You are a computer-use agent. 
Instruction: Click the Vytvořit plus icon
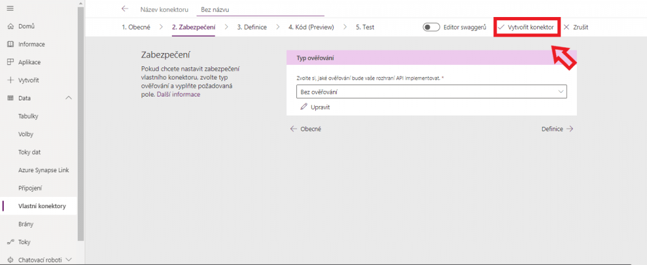click(x=10, y=80)
